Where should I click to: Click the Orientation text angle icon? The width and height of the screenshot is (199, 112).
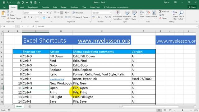tap(66, 12)
